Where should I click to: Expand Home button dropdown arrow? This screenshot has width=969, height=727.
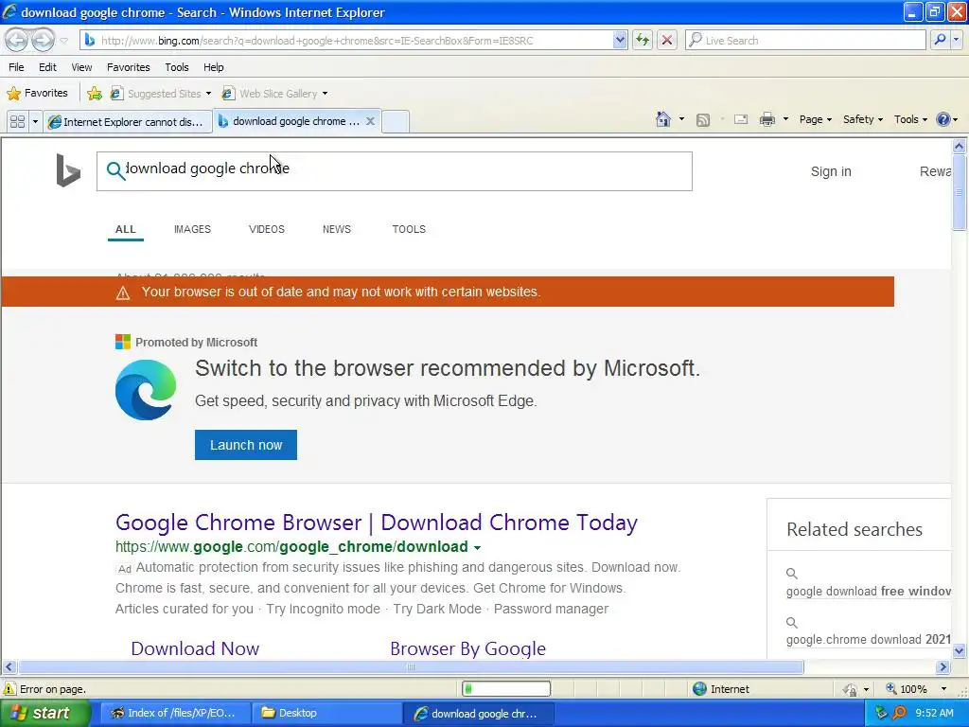pyautogui.click(x=681, y=119)
